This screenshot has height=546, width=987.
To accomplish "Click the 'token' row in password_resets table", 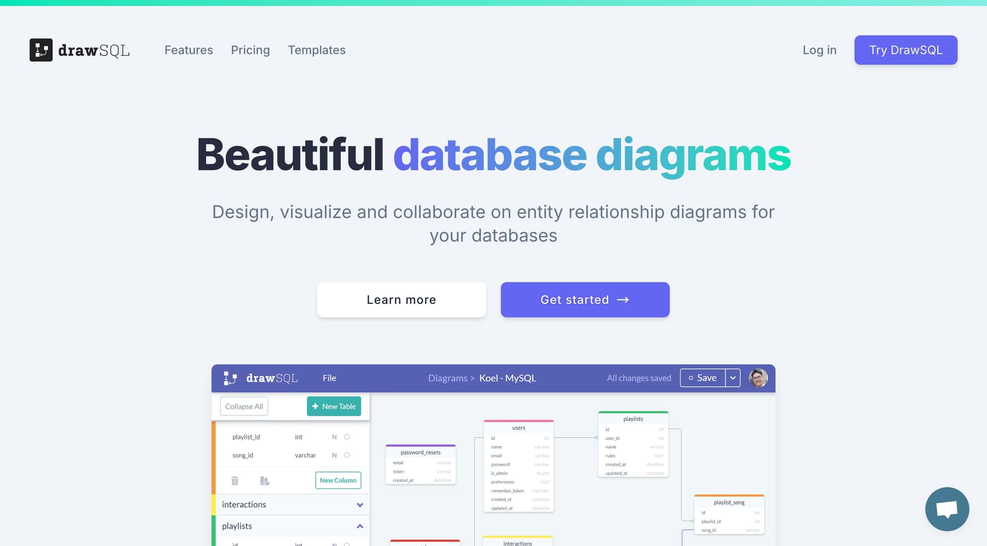I will pyautogui.click(x=421, y=471).
